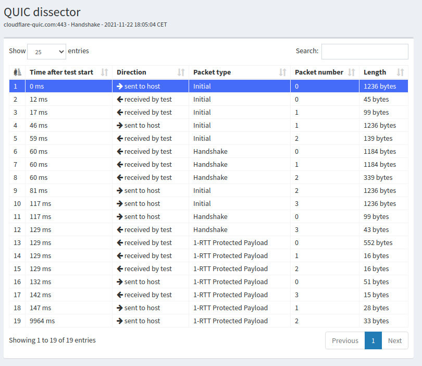422x366 pixels.
Task: Click right arrow icon in row 4
Action: [120, 126]
